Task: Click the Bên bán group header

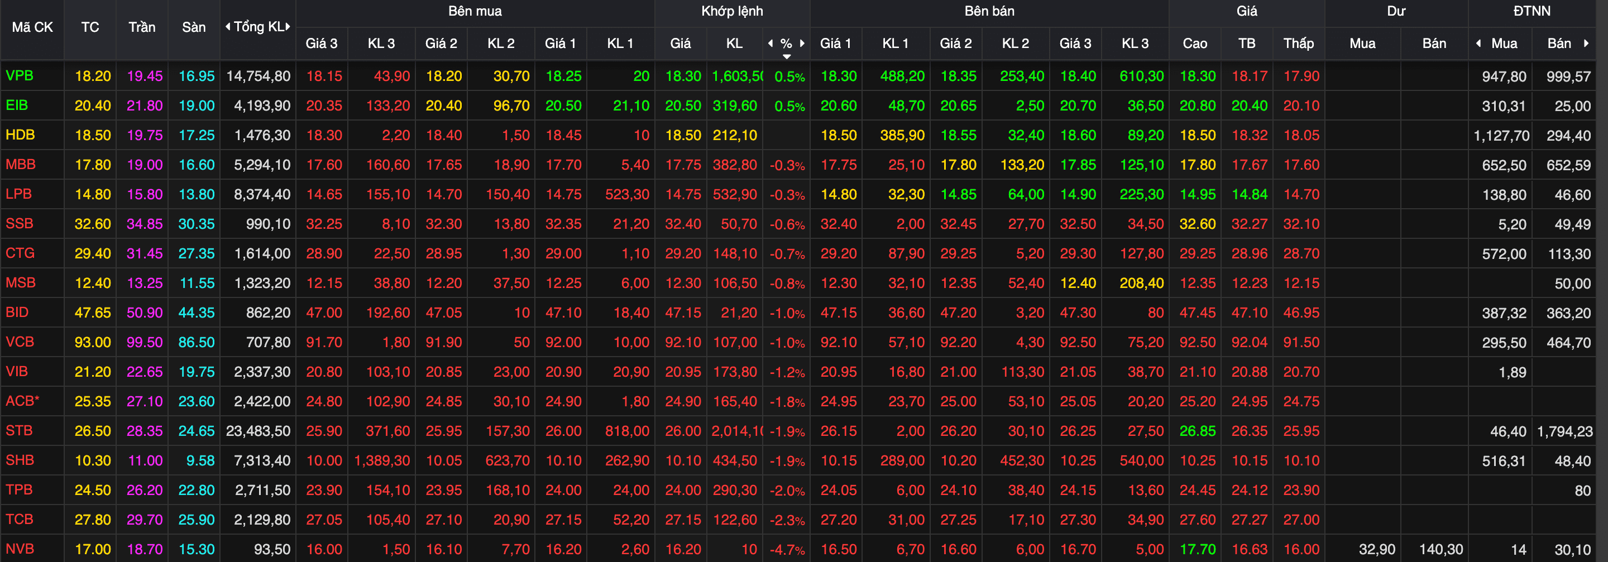Action: [x=989, y=11]
